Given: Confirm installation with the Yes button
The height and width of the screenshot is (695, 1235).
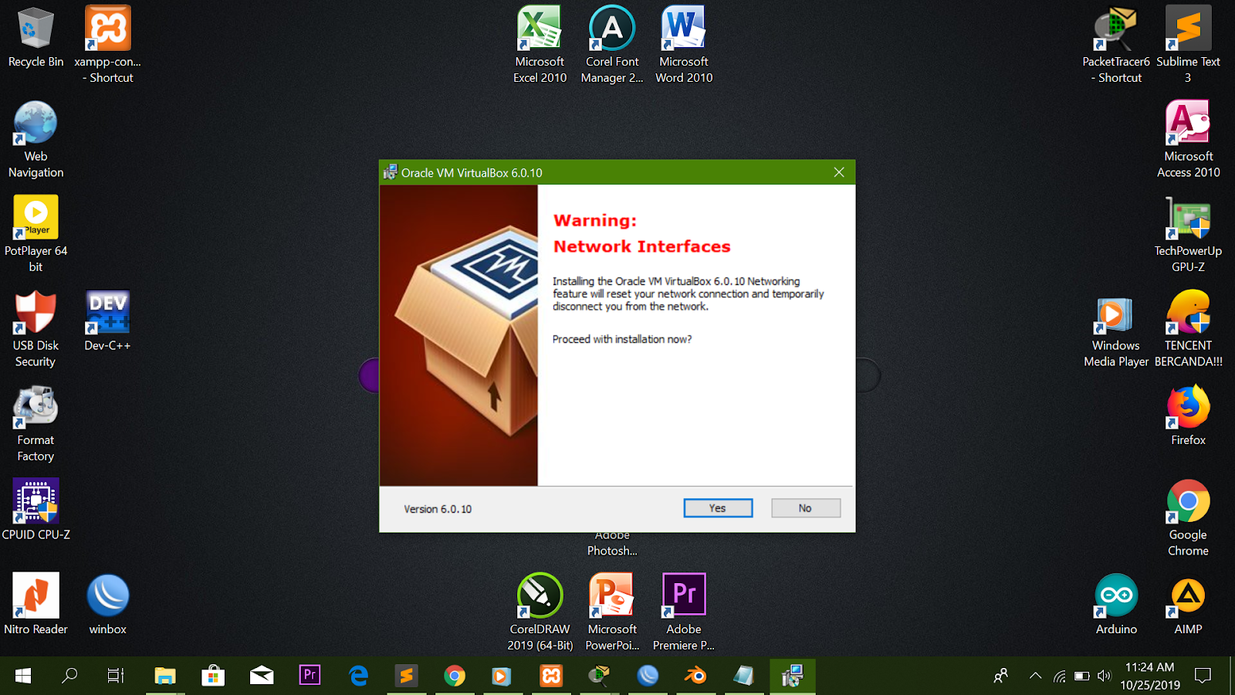Looking at the screenshot, I should (x=718, y=508).
